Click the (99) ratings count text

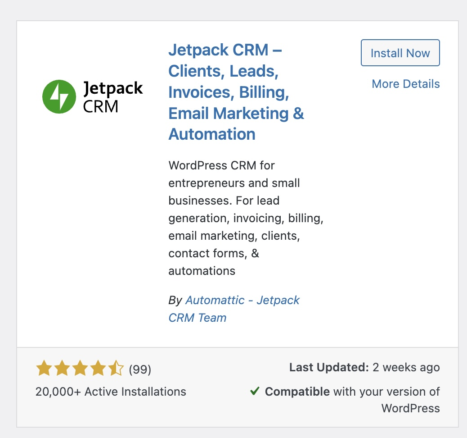[139, 370]
